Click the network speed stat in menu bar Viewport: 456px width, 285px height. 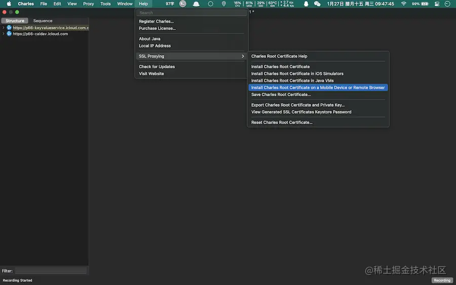point(287,4)
